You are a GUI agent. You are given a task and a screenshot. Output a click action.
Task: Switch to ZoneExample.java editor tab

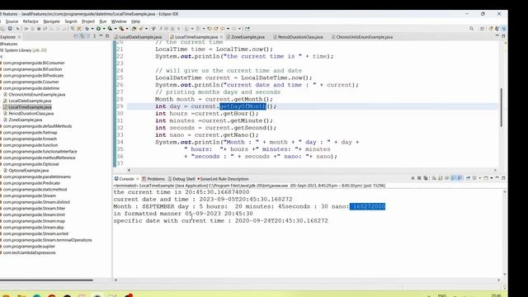coord(246,37)
